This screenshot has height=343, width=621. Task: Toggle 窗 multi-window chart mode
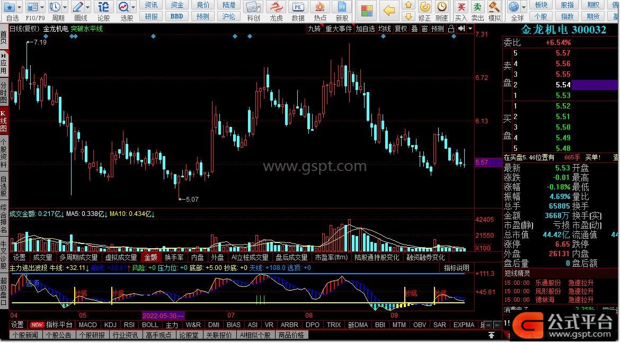424,29
